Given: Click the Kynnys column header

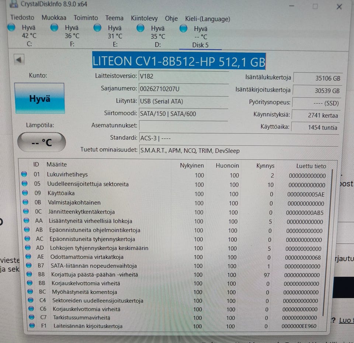Looking at the screenshot, I should (x=265, y=166).
